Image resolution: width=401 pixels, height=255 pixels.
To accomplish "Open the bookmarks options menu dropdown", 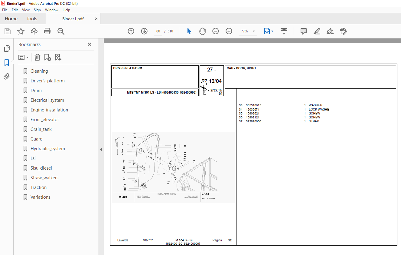I will pyautogui.click(x=24, y=57).
